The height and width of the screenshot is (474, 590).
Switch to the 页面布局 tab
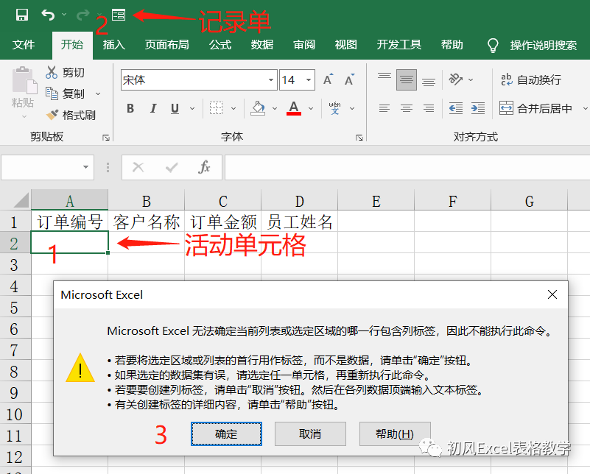166,45
